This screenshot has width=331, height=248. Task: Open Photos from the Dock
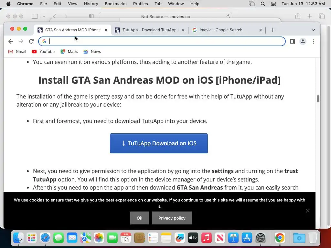99,238
